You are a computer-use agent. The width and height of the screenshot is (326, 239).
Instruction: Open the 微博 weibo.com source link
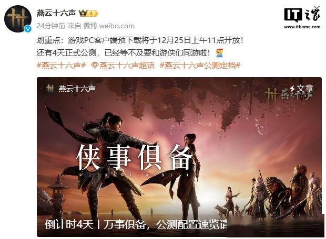(x=109, y=26)
